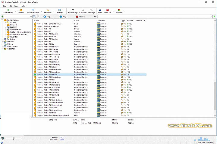The height and width of the screenshot is (144, 217).
Task: Select Sveriges Radio P1 station row
Action: pos(90,29)
